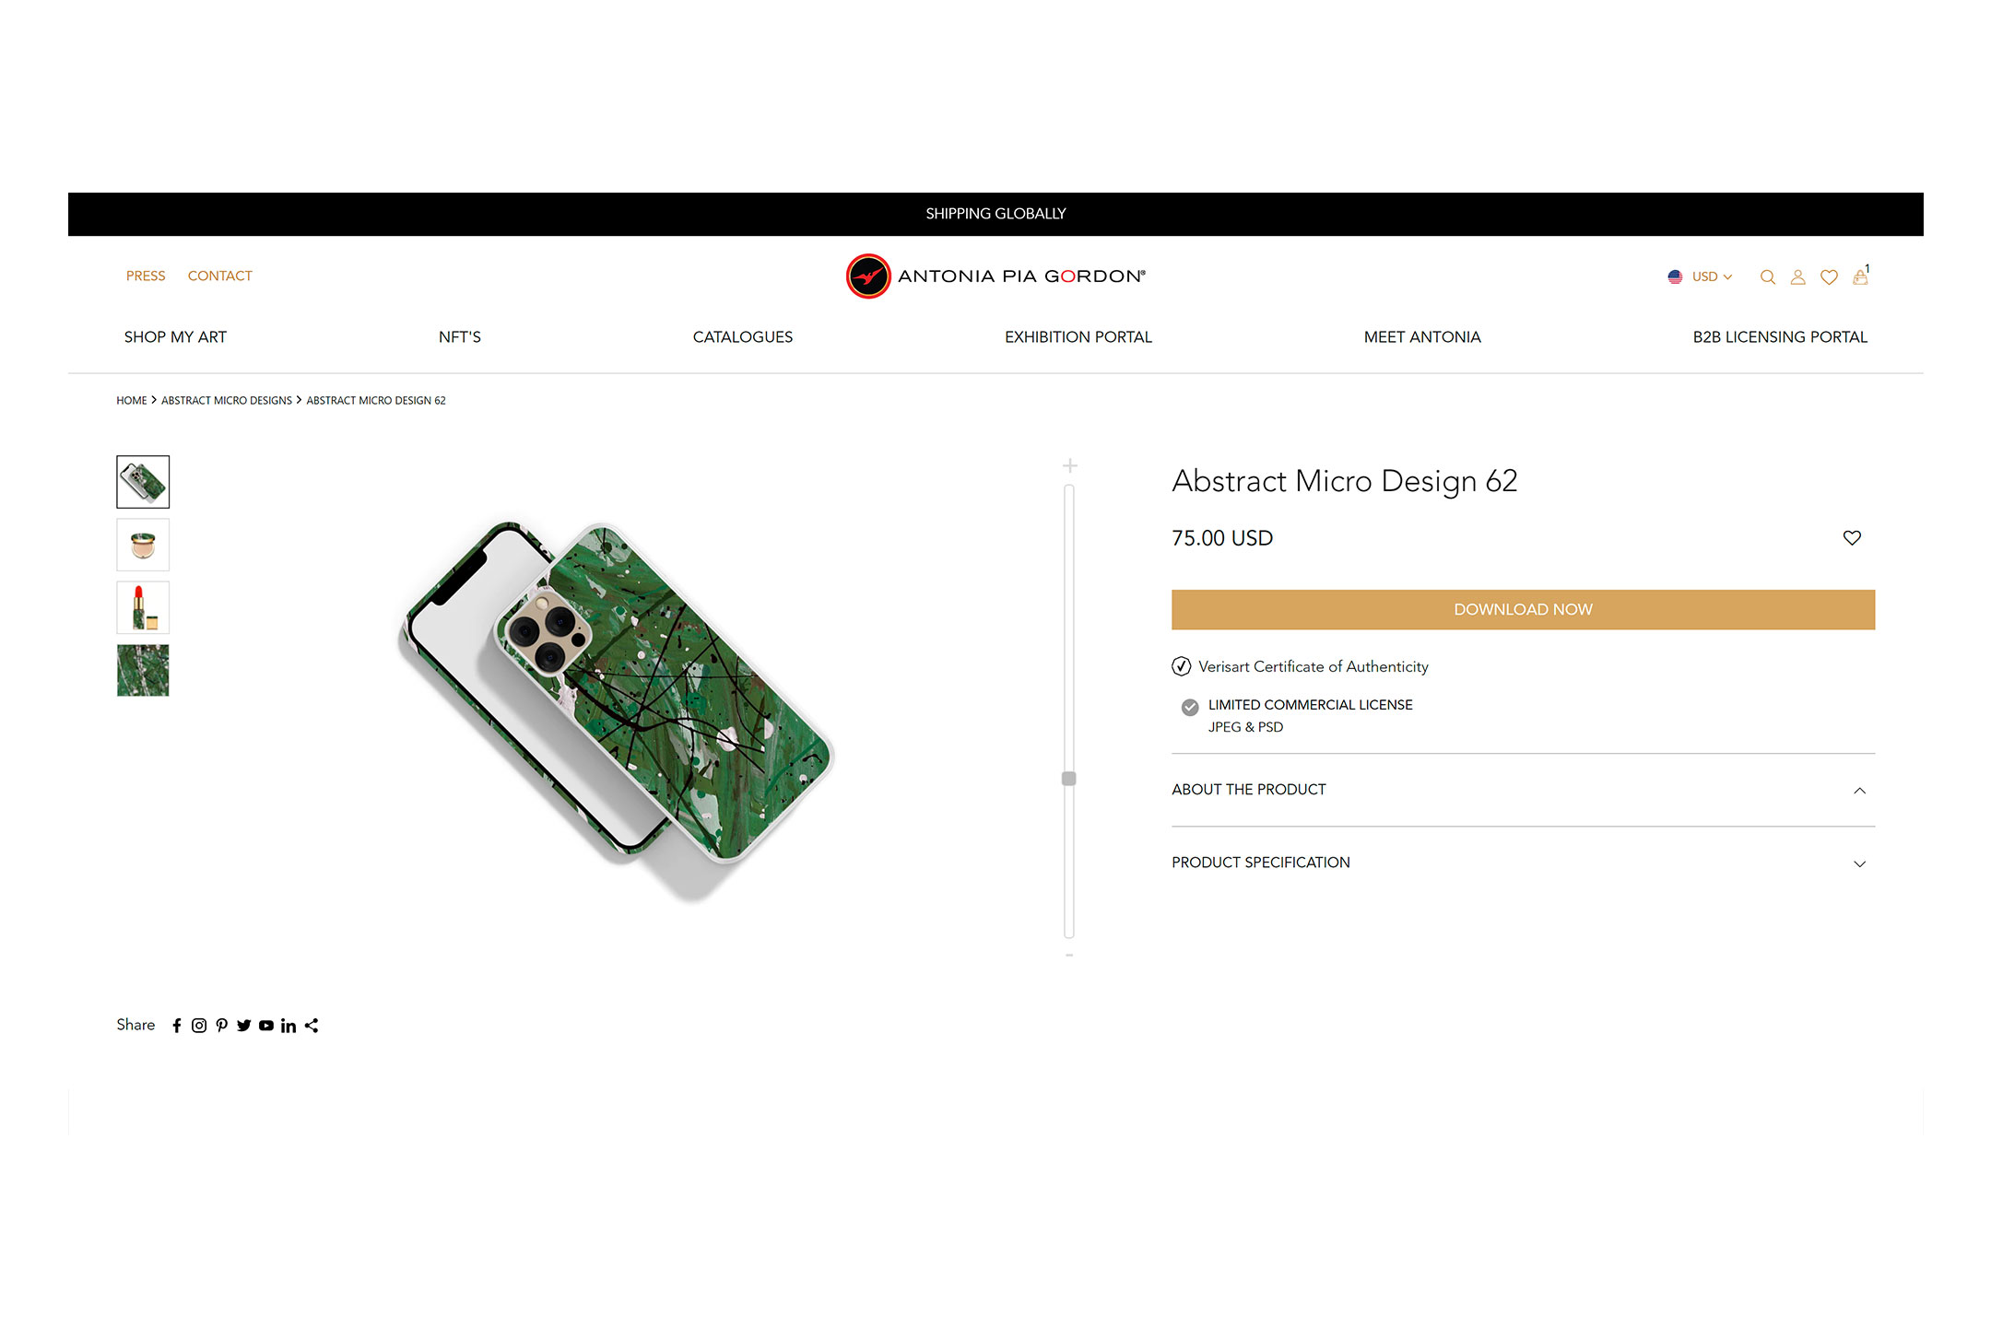Add product to wishlist via heart

point(1852,538)
